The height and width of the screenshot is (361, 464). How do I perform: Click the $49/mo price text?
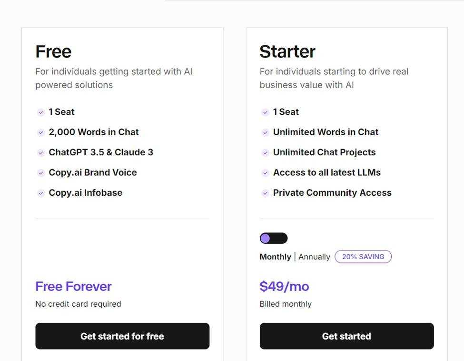coord(284,286)
